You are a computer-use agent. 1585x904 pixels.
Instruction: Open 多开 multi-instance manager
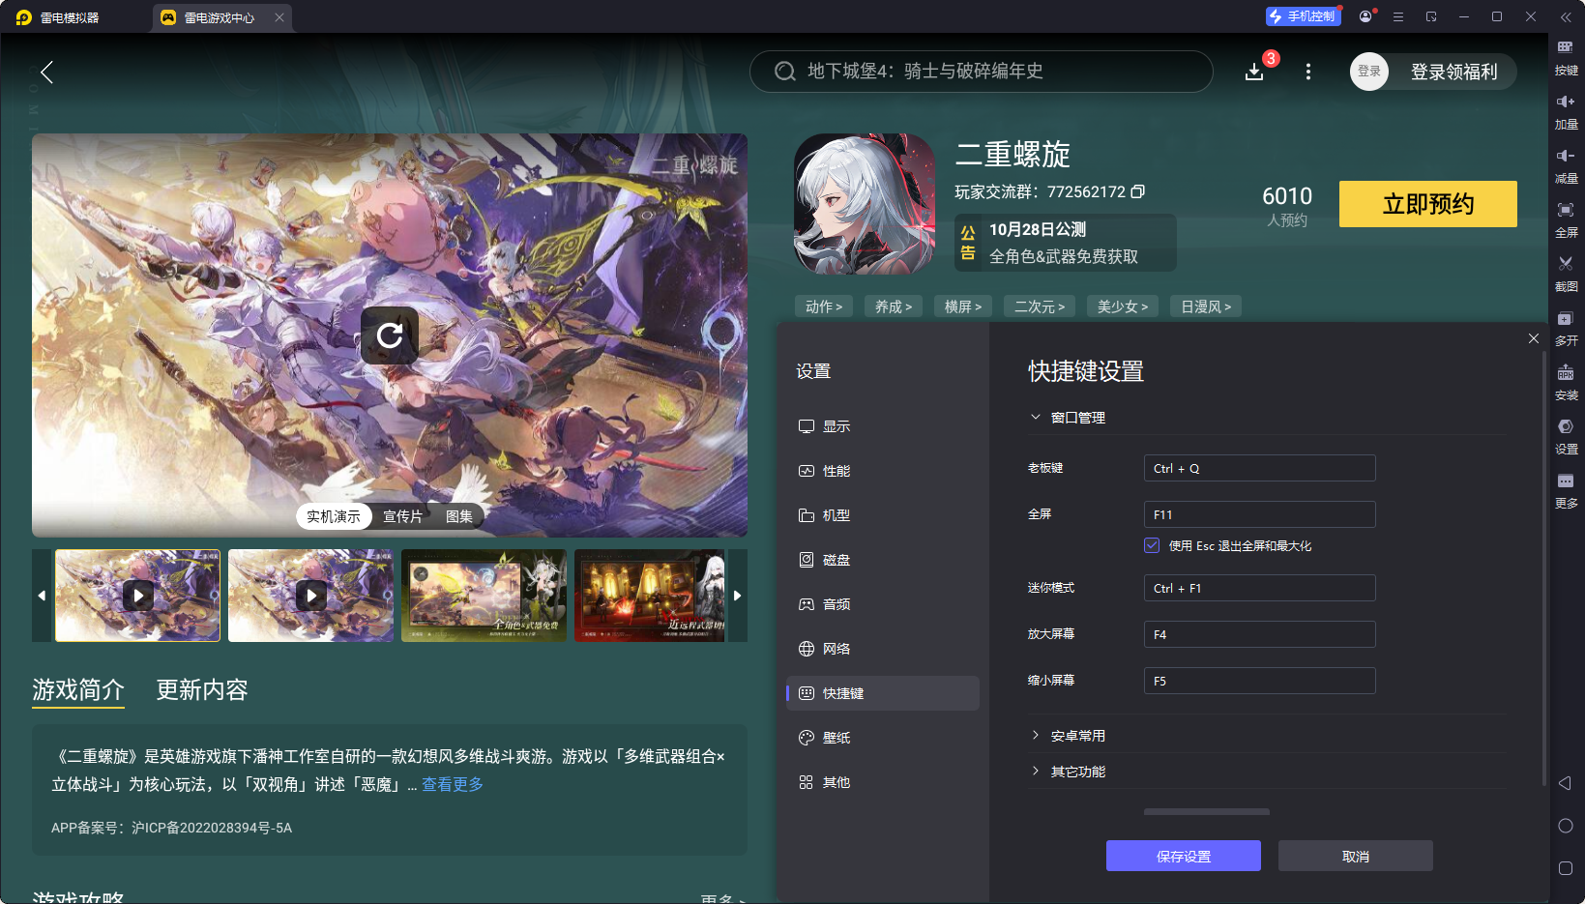tap(1566, 328)
